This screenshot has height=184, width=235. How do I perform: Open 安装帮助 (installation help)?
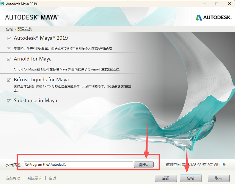13,178
